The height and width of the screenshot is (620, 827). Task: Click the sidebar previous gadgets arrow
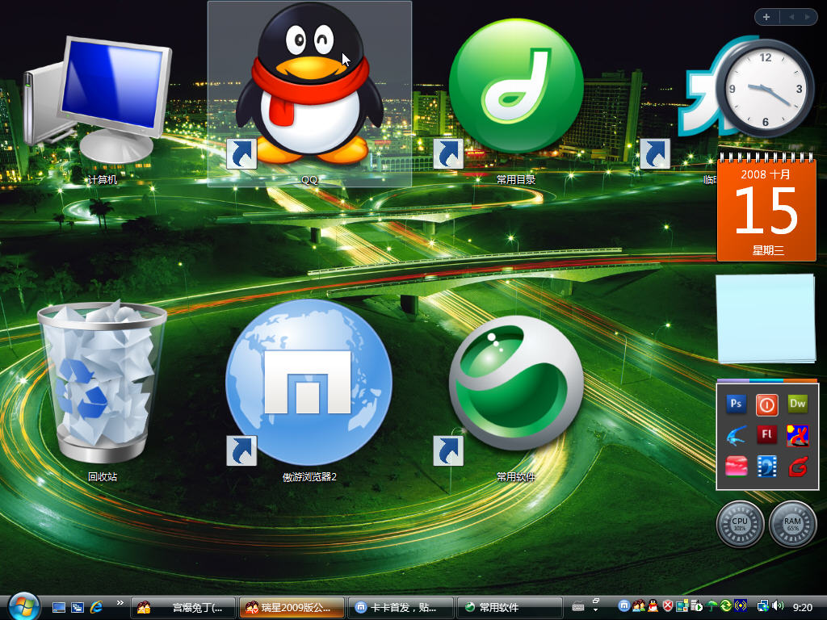[x=791, y=17]
